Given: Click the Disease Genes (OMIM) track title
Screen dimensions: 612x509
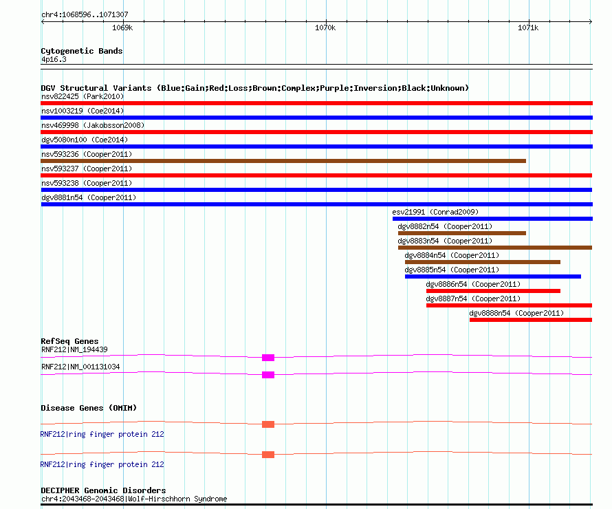Looking at the screenshot, I should coord(89,408).
